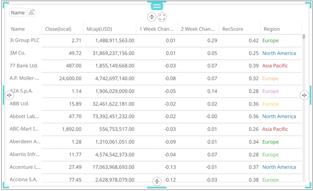Click Asia Pacific region of 77 Bank

[275, 66]
